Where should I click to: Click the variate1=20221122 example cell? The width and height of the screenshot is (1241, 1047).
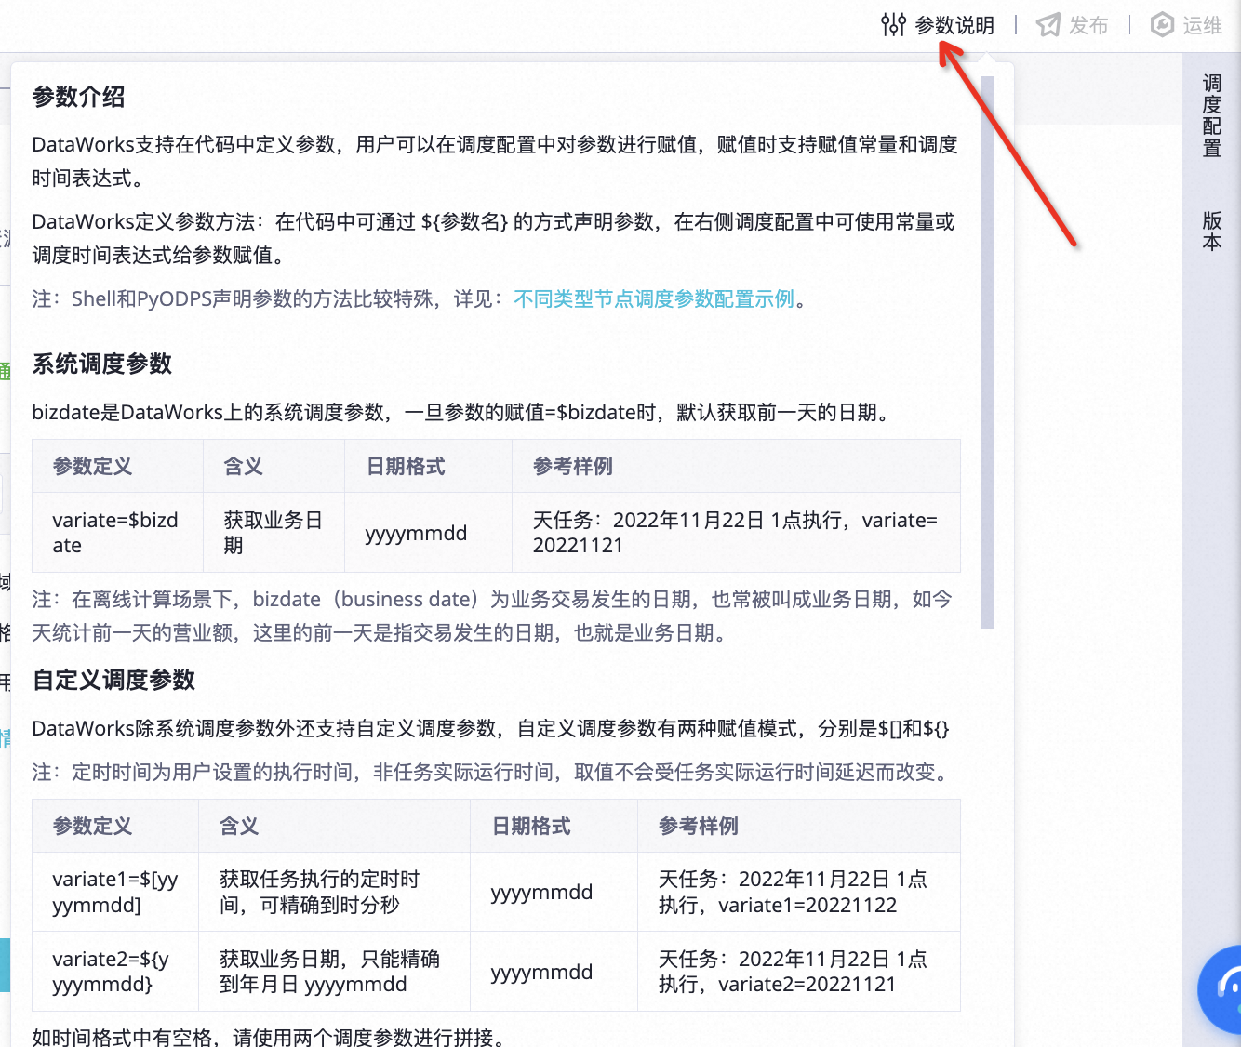798,892
